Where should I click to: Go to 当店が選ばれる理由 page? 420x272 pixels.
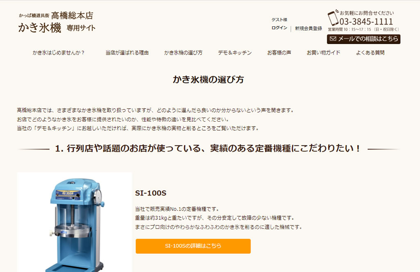tap(127, 53)
